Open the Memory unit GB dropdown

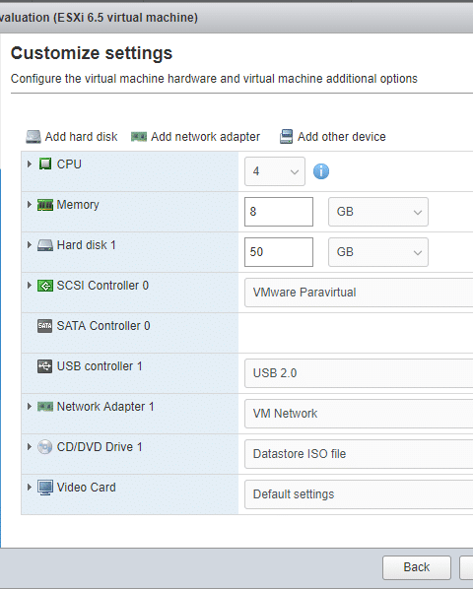[x=378, y=212]
